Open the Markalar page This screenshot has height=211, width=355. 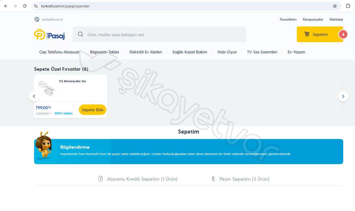[336, 19]
